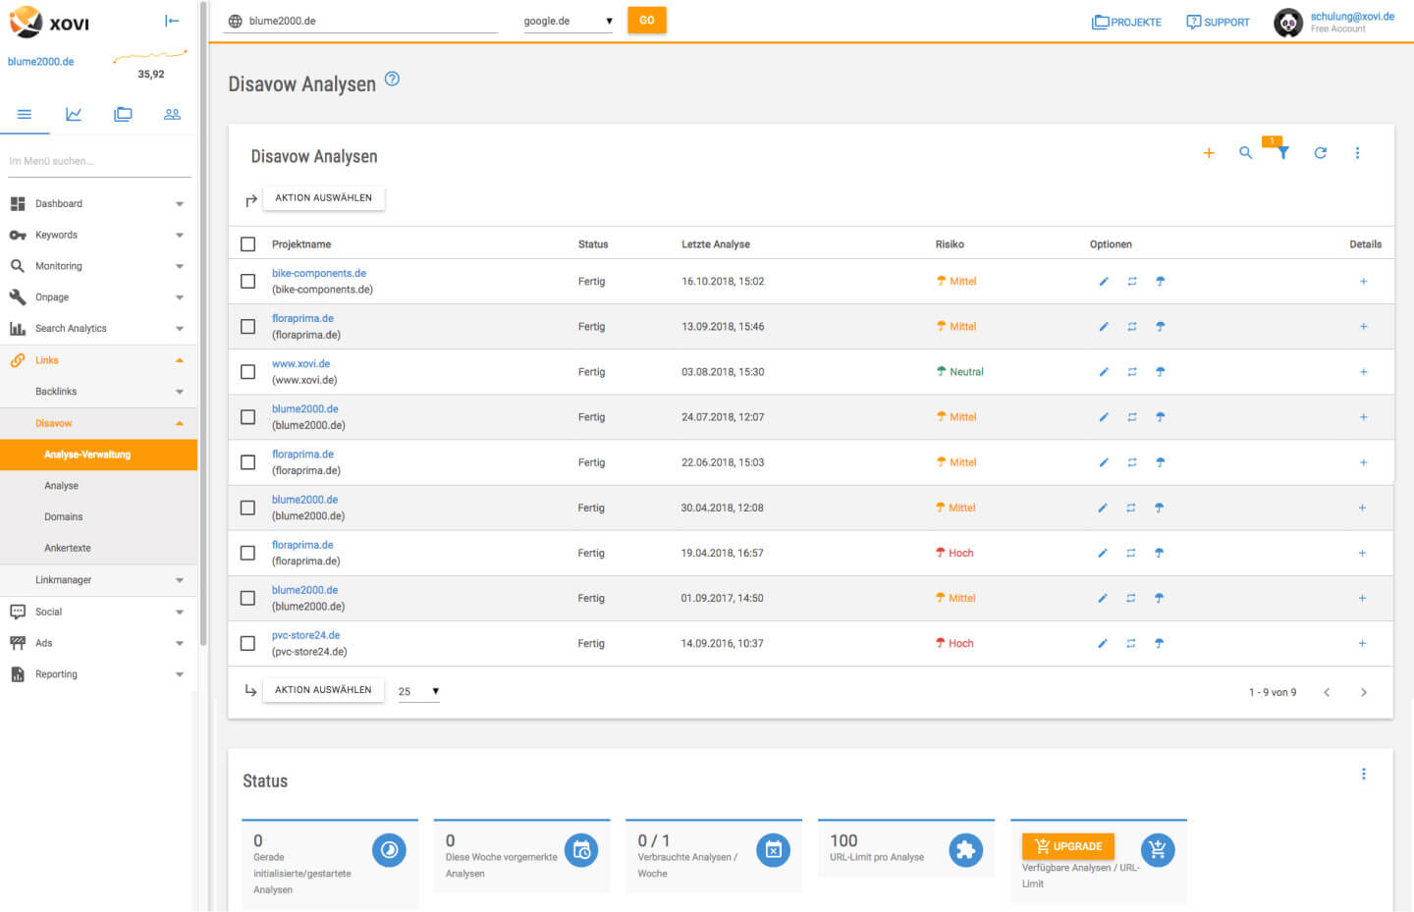Screen dimensions: 1414x912
Task: Edit the bike-components.de analysis
Action: tap(1104, 282)
